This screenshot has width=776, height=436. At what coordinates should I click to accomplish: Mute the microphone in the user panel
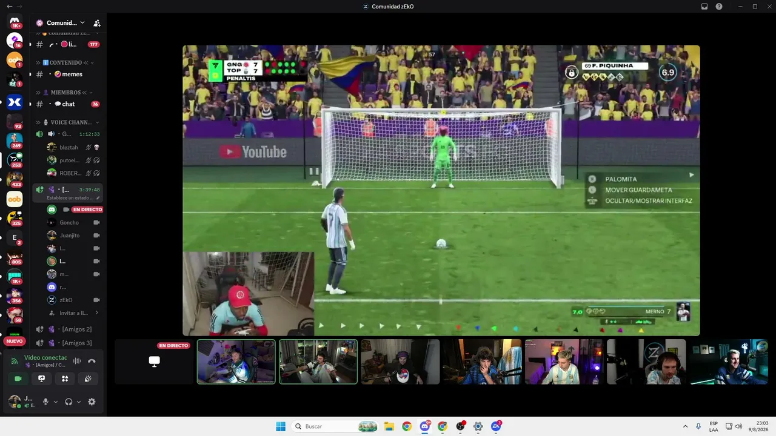point(45,401)
